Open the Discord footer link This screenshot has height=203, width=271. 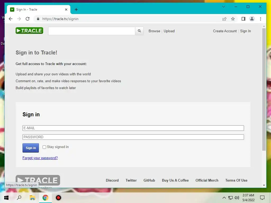point(112,180)
